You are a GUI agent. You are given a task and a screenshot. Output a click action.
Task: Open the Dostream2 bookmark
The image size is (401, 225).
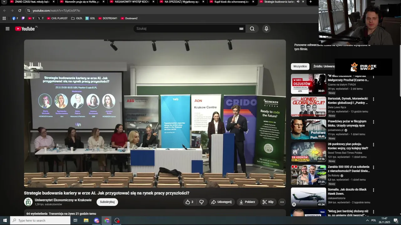129,18
